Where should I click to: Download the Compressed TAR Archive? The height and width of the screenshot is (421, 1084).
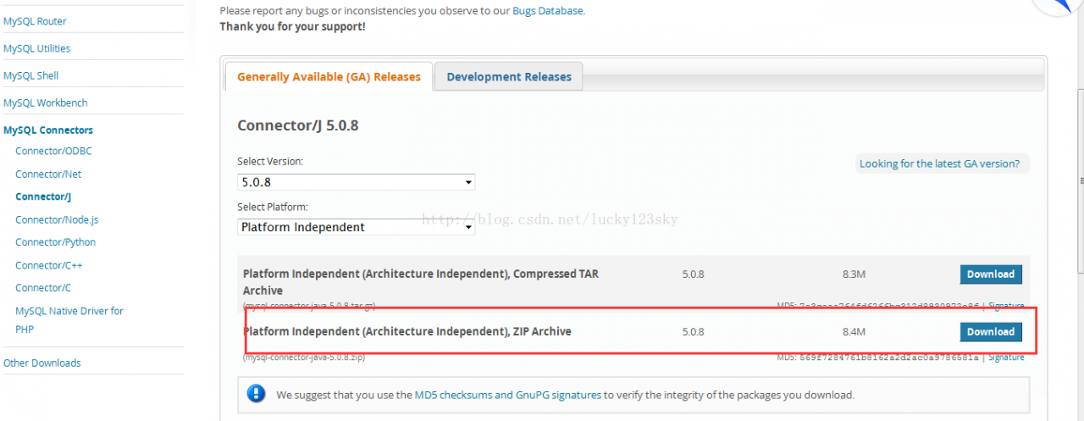[990, 274]
